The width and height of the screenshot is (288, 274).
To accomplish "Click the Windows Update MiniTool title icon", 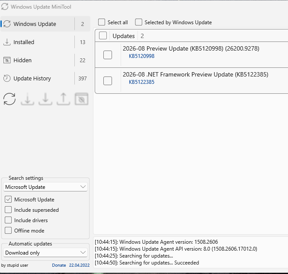I will (5, 7).
